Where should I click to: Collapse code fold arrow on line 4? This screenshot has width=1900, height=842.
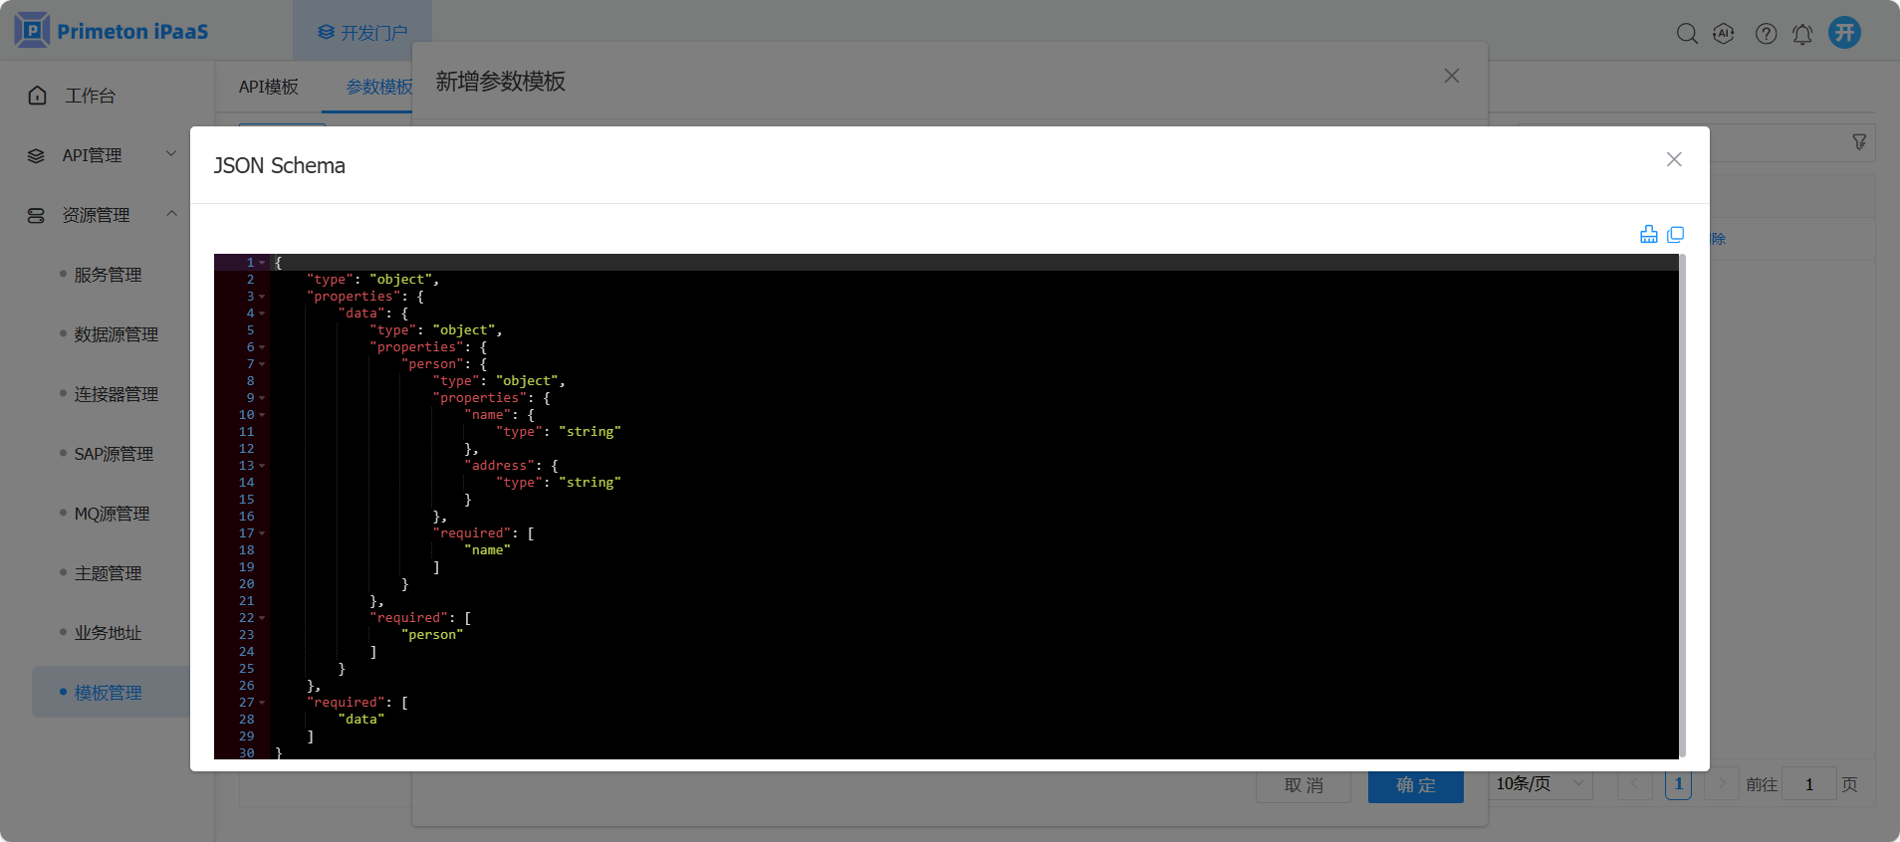[x=262, y=314]
